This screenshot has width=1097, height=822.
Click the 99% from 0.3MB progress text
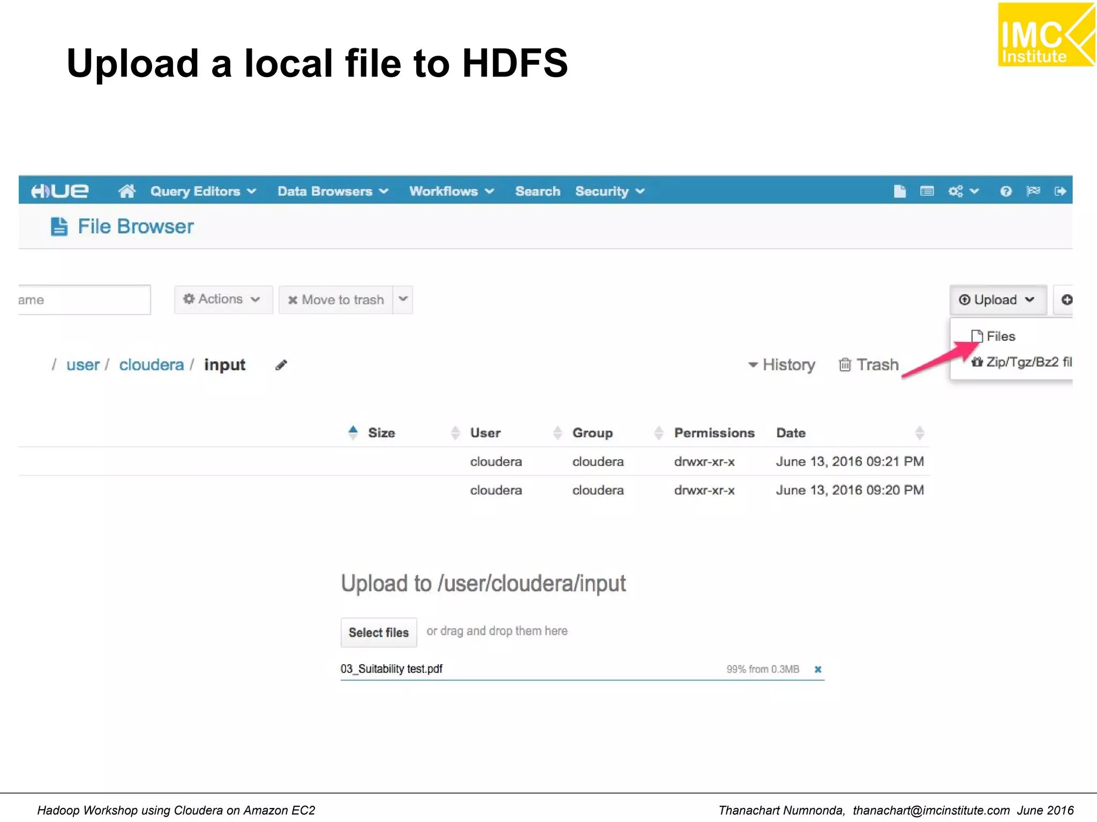click(x=763, y=669)
